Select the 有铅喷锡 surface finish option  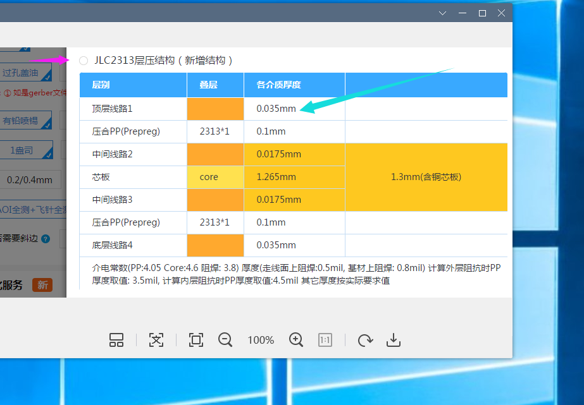point(25,120)
